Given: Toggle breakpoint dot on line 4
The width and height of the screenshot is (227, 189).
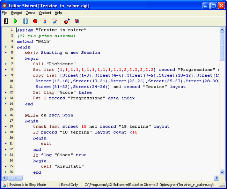Looking at the screenshot, I should coord(6,47).
